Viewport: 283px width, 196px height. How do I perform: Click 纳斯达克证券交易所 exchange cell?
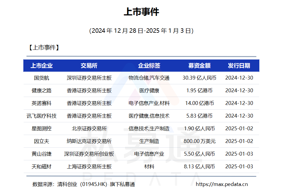[89, 141]
